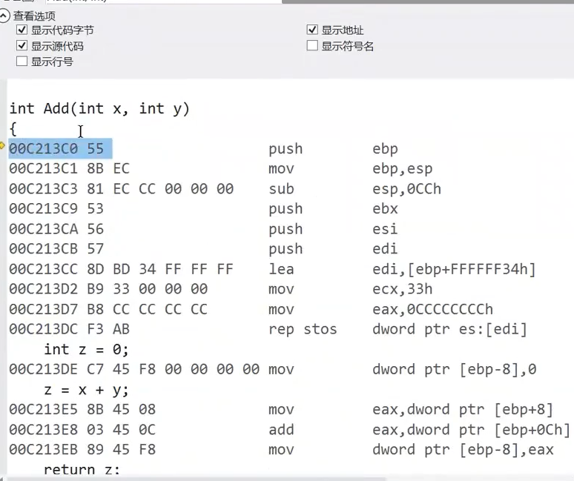
Task: Click the horizontal scrollbar at bottom
Action: pos(198,479)
